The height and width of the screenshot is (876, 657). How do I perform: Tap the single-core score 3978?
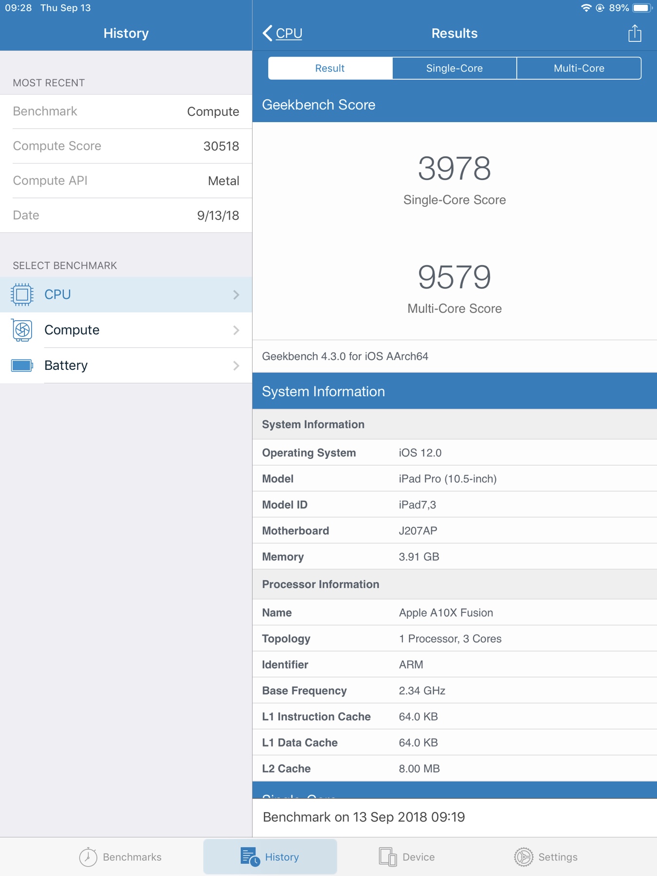pyautogui.click(x=455, y=168)
